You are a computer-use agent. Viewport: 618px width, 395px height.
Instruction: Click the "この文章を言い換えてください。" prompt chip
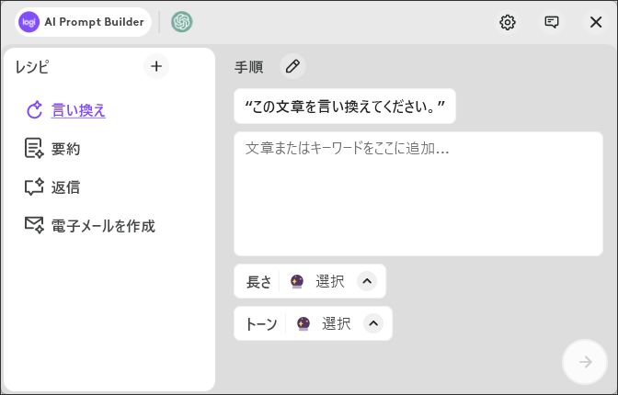pyautogui.click(x=345, y=107)
